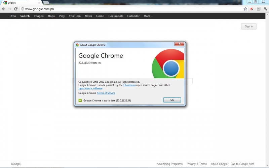This screenshot has height=168, width=269.
Task: Close the Google tab
Action: pyautogui.click(x=39, y=3)
